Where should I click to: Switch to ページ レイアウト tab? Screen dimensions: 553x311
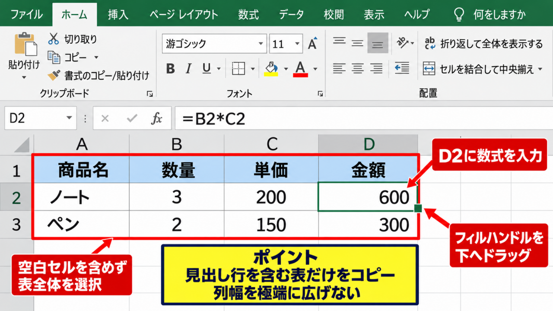pos(184,15)
